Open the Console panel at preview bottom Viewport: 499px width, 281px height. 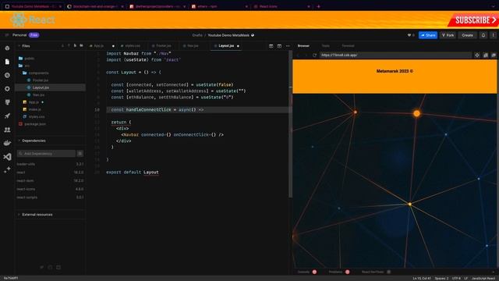coord(306,272)
